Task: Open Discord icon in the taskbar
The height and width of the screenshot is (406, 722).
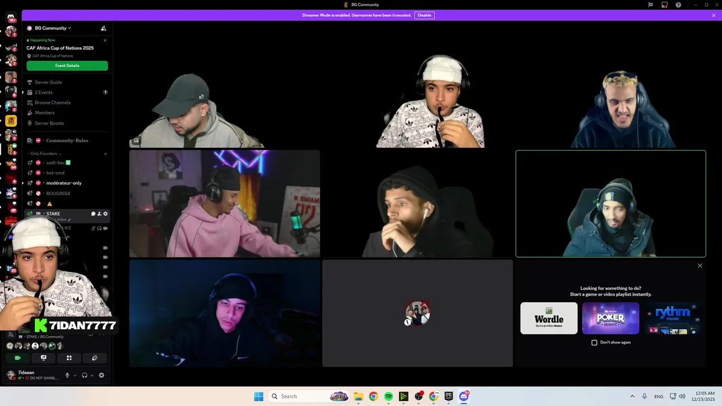Action: pos(464,396)
